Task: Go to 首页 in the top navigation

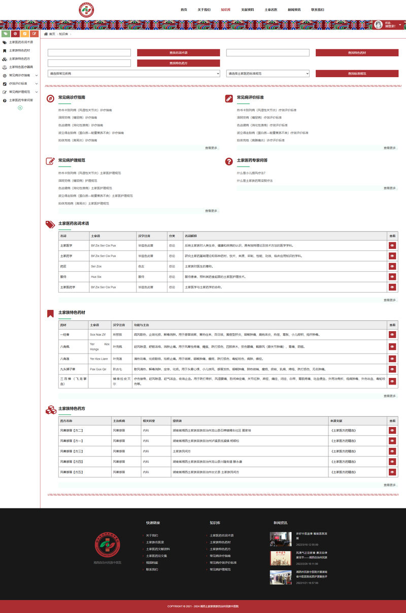Action: pos(184,10)
